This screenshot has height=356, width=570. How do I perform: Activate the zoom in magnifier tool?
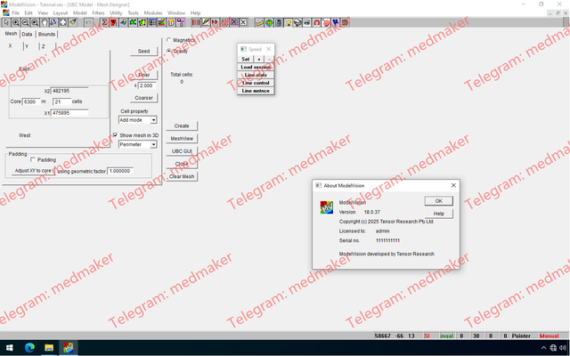pos(16,22)
